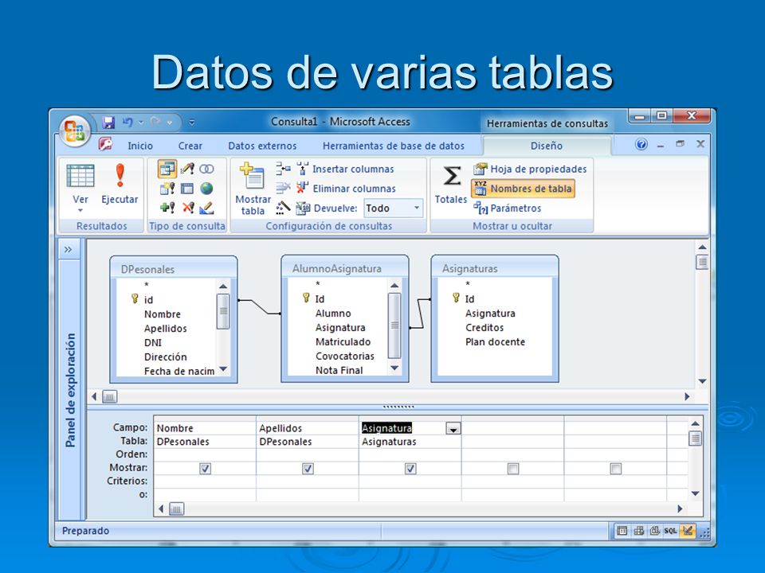Check Mostrar checkbox in fifth empty column

(616, 469)
